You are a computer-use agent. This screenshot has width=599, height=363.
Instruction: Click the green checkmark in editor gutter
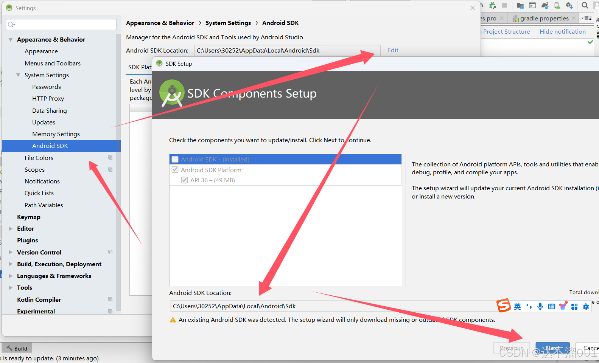590,42
